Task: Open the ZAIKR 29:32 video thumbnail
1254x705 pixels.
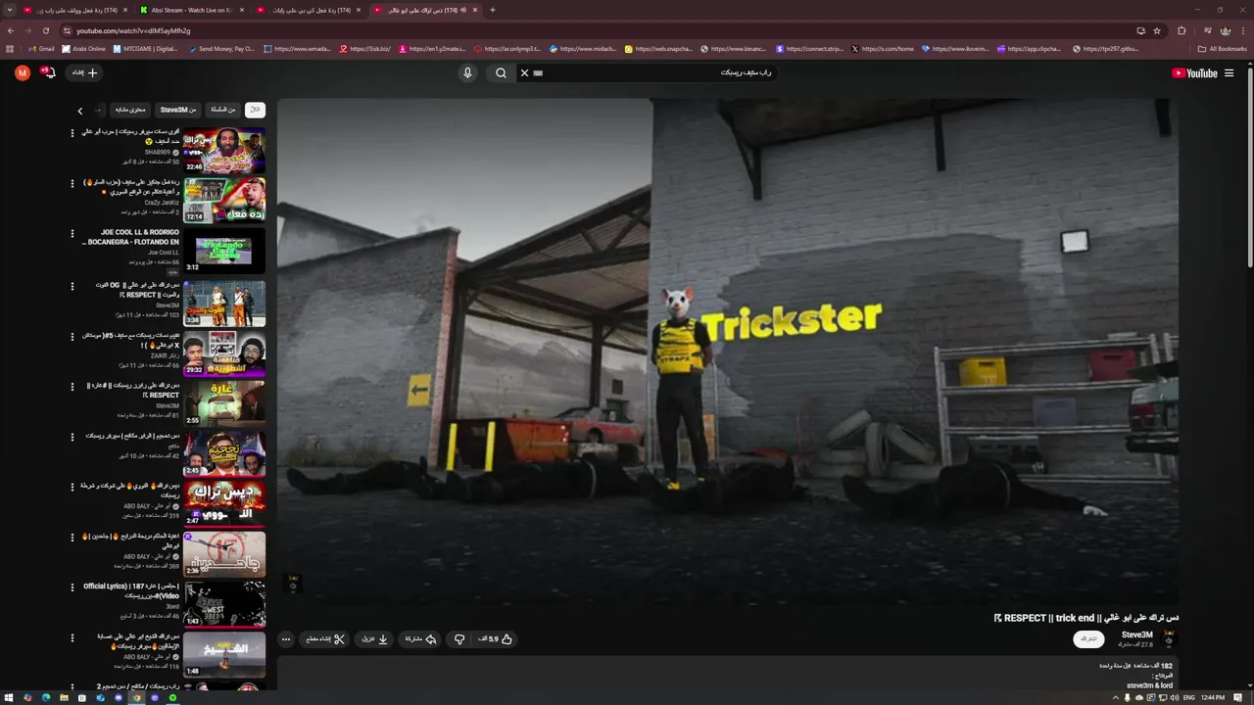Action: click(224, 353)
